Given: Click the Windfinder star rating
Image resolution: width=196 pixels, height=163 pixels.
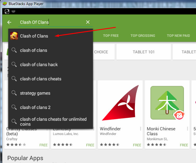Looking at the screenshot, I should pyautogui.click(x=110, y=145).
